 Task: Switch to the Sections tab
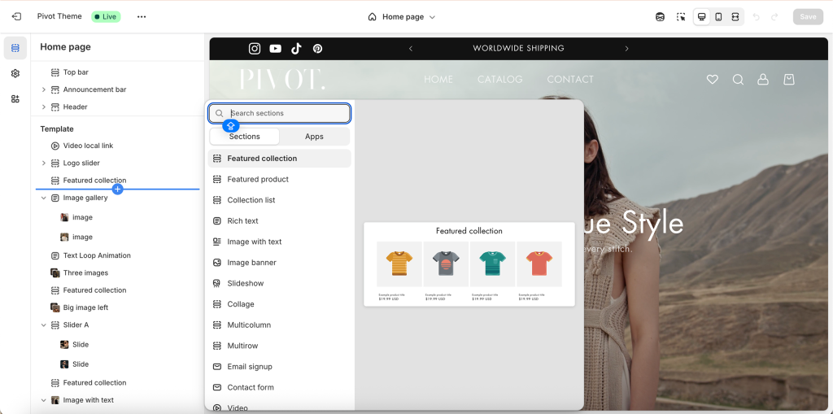click(244, 137)
